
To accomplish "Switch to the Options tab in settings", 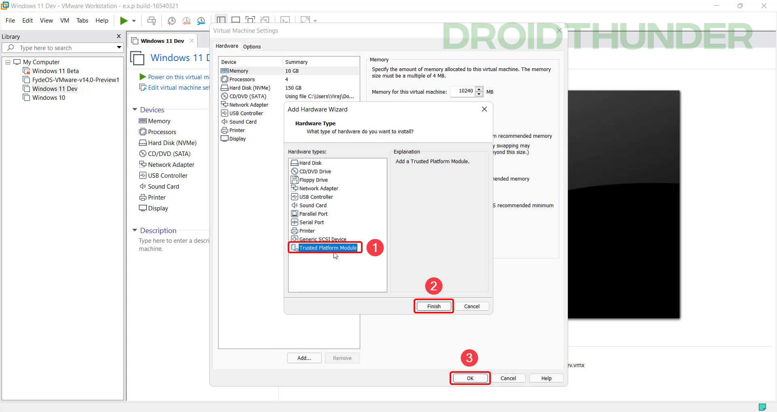I will click(252, 46).
